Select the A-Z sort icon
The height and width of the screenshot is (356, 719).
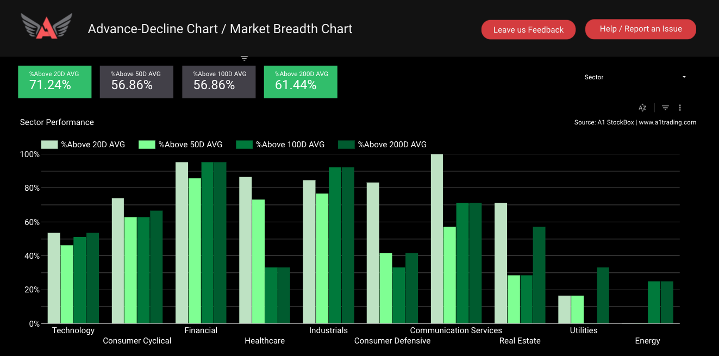[642, 108]
